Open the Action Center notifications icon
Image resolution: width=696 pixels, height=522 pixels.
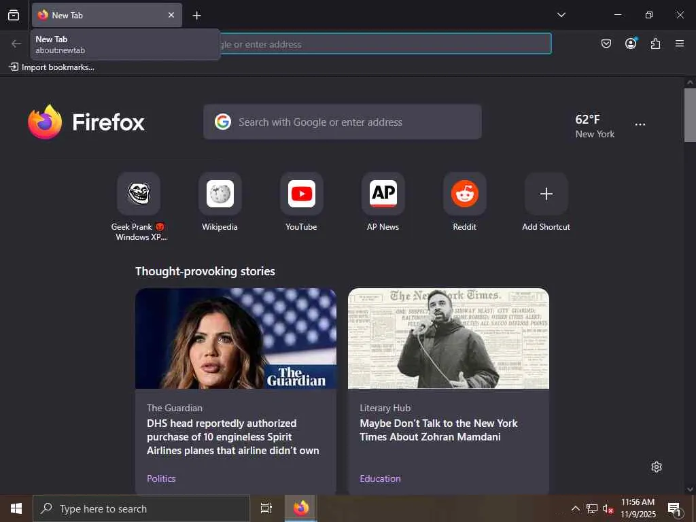pos(675,509)
